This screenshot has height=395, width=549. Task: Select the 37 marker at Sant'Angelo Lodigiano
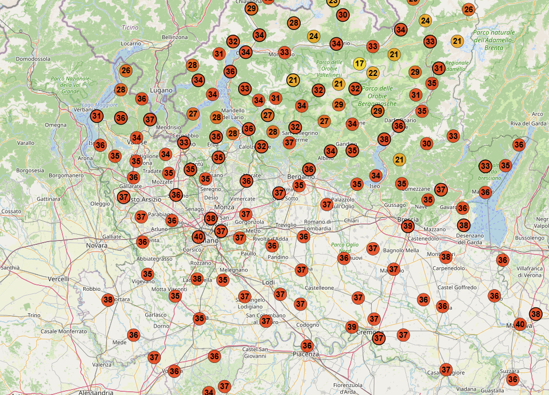[x=245, y=297]
